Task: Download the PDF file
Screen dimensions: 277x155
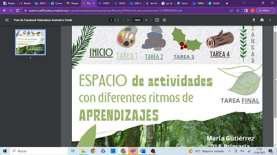Action: (254, 20)
